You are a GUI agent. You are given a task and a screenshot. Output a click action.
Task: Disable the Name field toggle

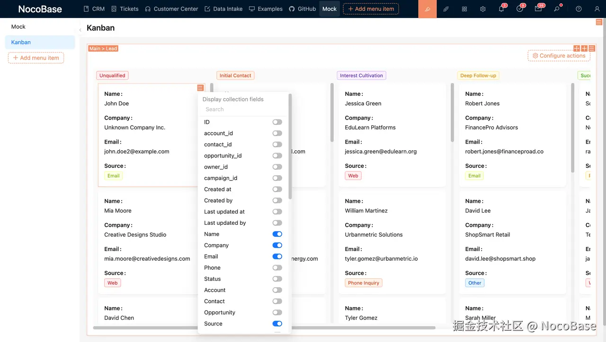point(277,234)
